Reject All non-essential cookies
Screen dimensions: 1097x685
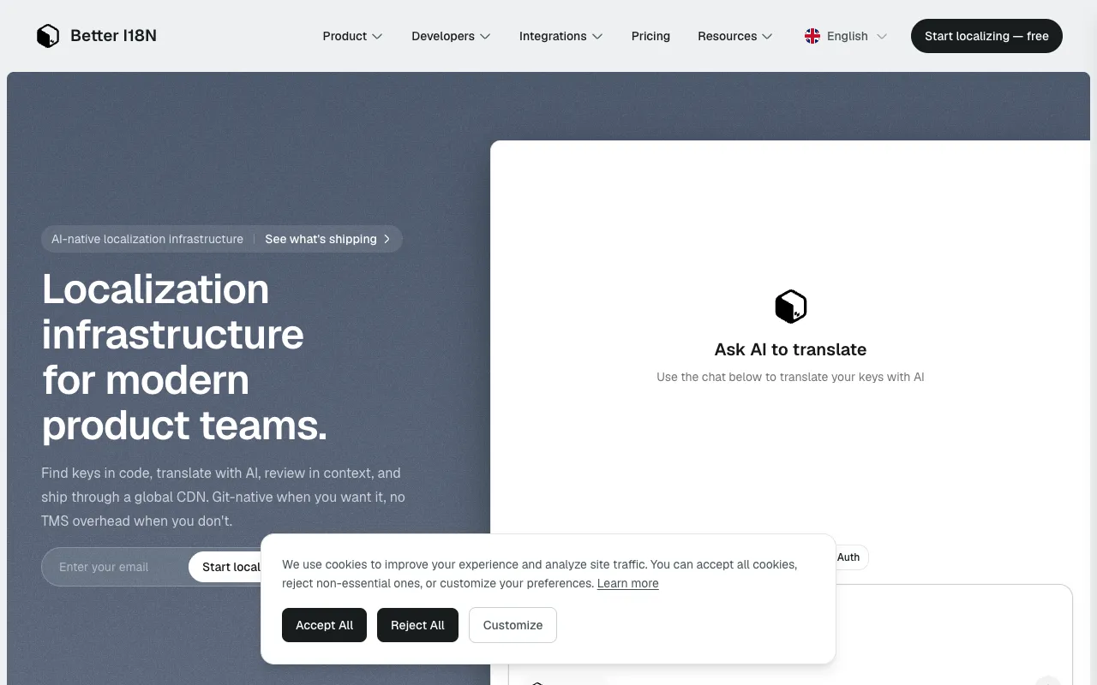point(417,625)
